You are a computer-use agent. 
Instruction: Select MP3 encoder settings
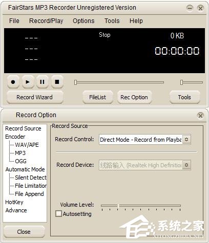tap(20, 153)
